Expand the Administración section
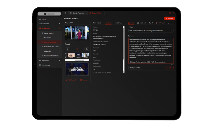 (59, 24)
